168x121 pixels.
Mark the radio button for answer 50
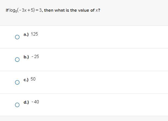17,82
